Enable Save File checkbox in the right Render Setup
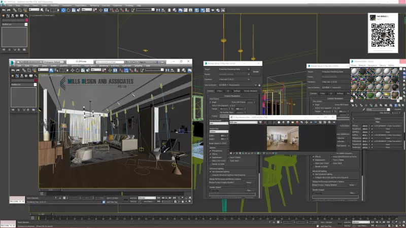This screenshot has height=228, width=406. (313, 193)
